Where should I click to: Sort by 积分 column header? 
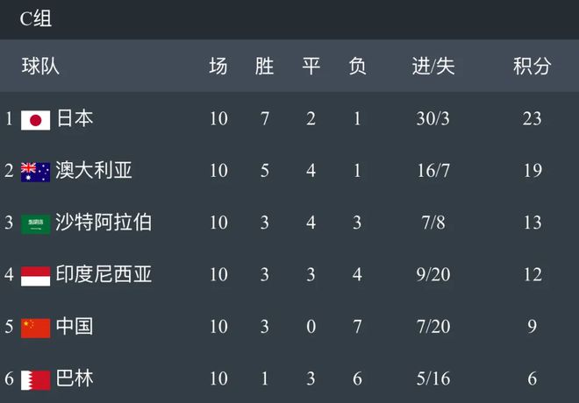[x=532, y=67]
